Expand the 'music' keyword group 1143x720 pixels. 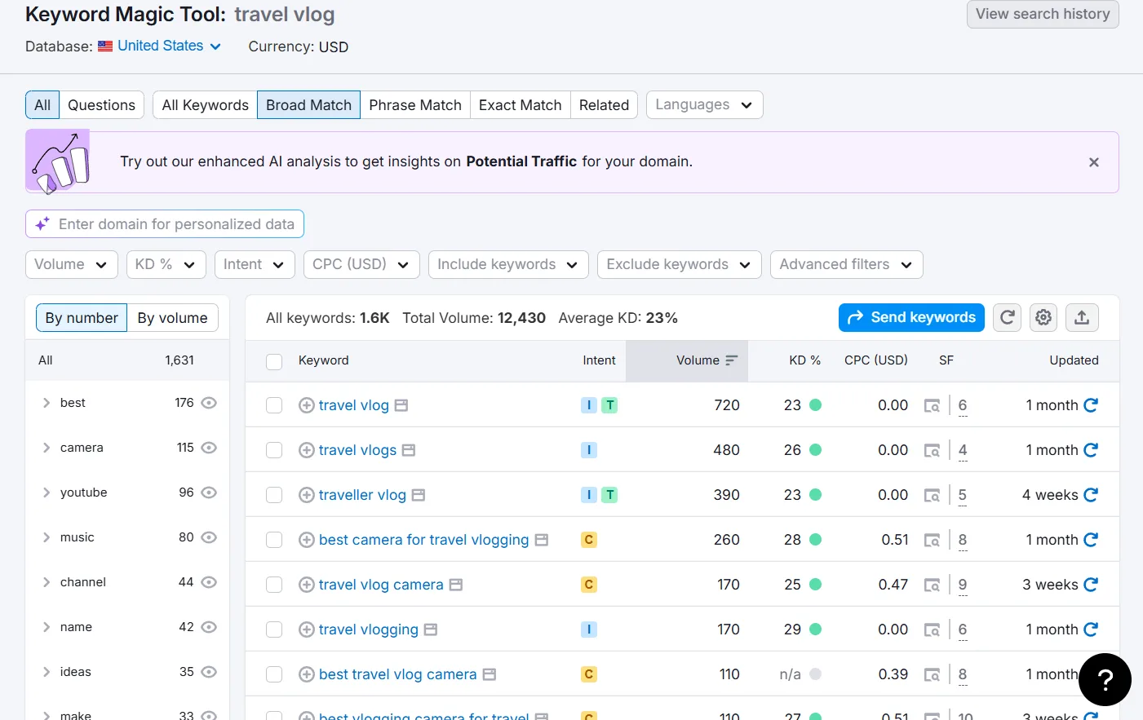coord(47,537)
